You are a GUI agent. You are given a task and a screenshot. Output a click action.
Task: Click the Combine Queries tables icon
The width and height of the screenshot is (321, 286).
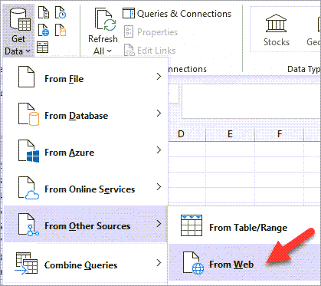(x=26, y=264)
